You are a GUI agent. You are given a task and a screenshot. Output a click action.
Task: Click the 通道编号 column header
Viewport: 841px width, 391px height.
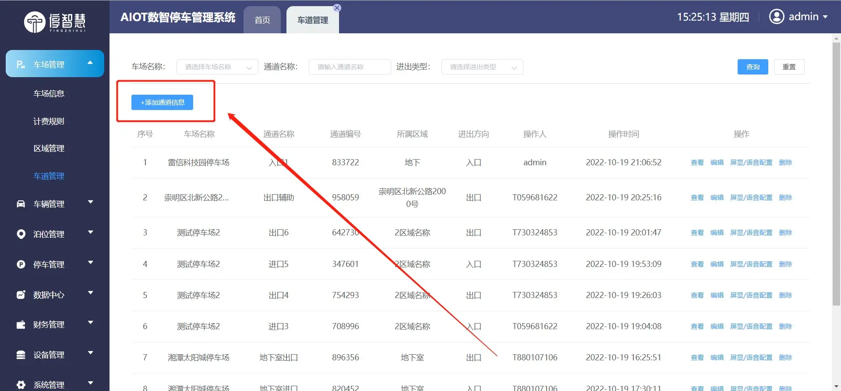(x=345, y=134)
